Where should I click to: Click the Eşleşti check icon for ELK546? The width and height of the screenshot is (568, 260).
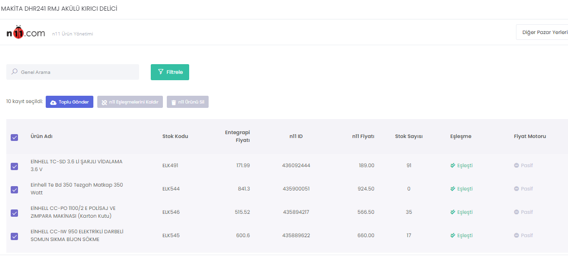coord(453,212)
